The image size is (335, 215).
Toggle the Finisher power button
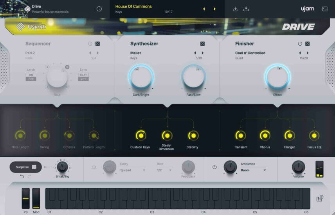(300, 44)
